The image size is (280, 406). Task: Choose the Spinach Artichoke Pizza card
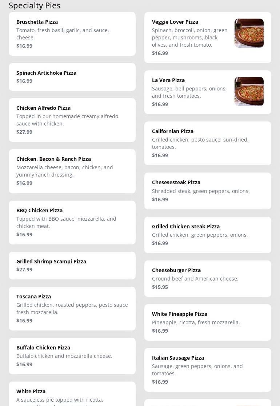72,77
